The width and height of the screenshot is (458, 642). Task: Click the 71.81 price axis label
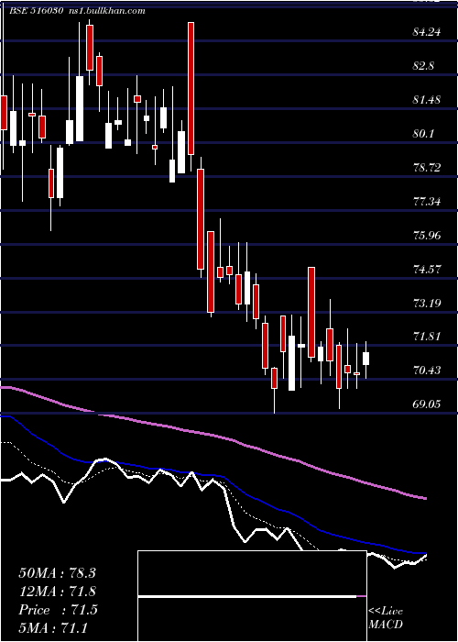click(x=427, y=337)
